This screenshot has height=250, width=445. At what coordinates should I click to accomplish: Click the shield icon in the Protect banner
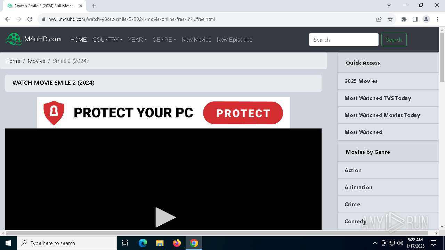[x=54, y=112]
